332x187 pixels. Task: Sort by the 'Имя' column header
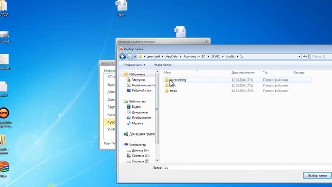click(168, 73)
